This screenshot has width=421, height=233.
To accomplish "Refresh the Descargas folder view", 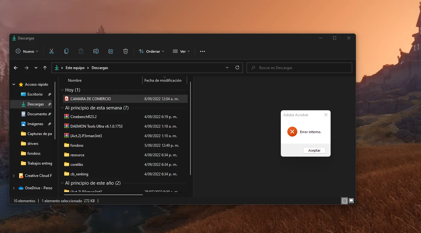I will [x=237, y=67].
